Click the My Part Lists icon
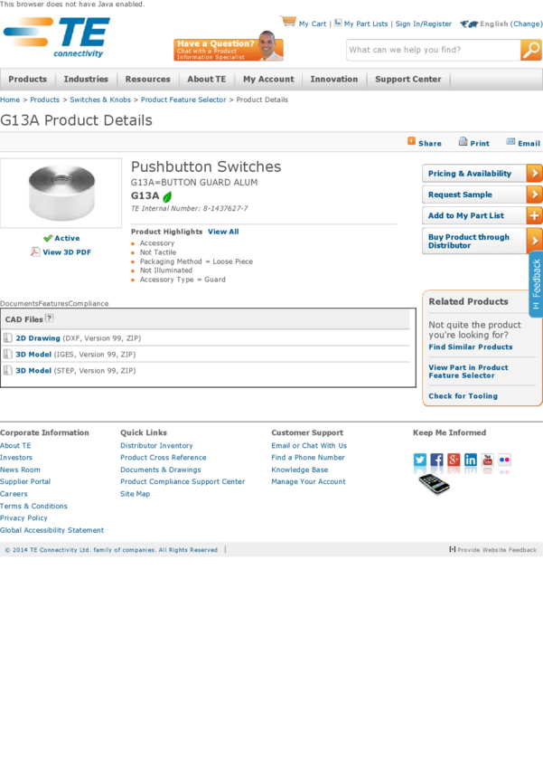The width and height of the screenshot is (543, 769). tap(338, 23)
